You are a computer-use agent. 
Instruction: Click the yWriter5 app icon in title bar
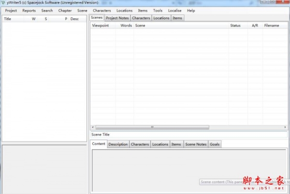click(3, 3)
